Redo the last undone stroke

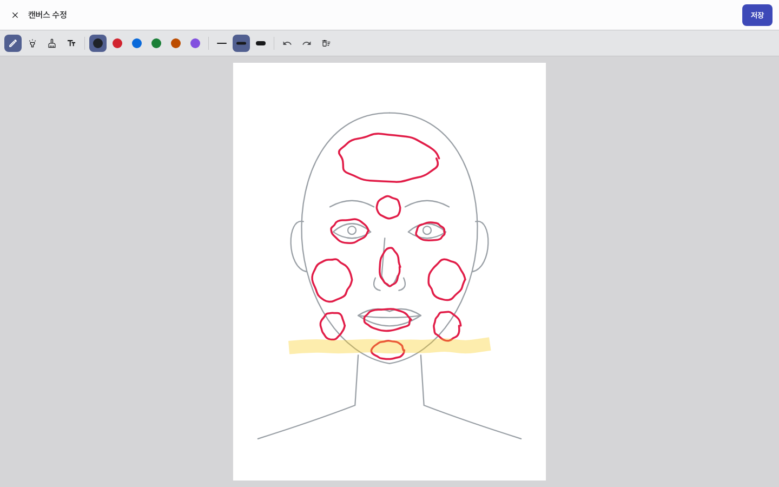307,43
